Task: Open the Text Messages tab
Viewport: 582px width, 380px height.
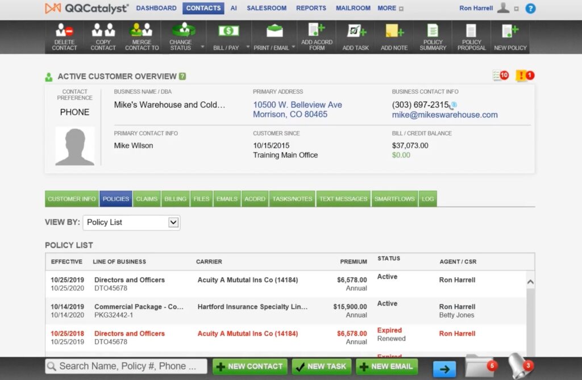Action: (x=343, y=199)
